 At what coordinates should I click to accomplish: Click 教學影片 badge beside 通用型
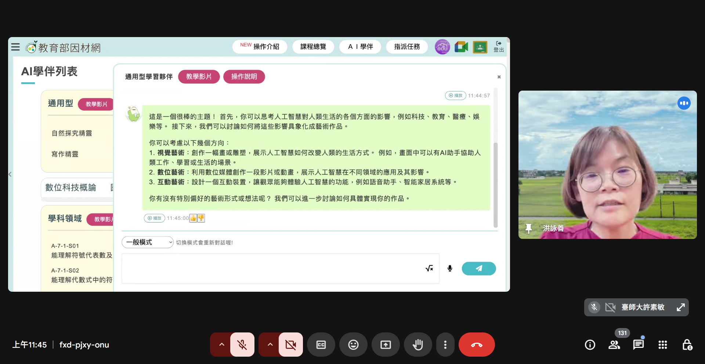(96, 104)
